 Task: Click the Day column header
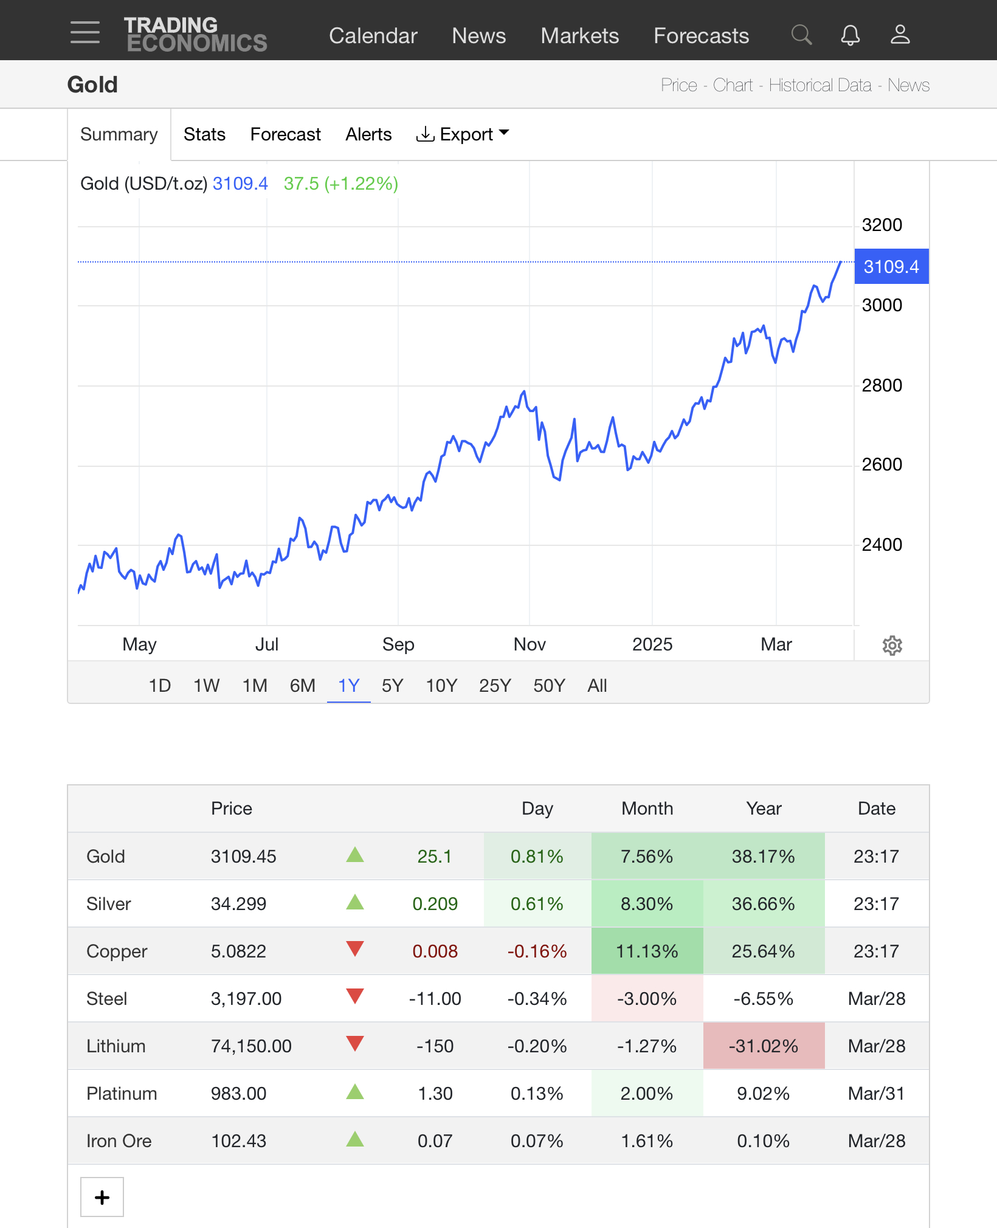pos(537,809)
